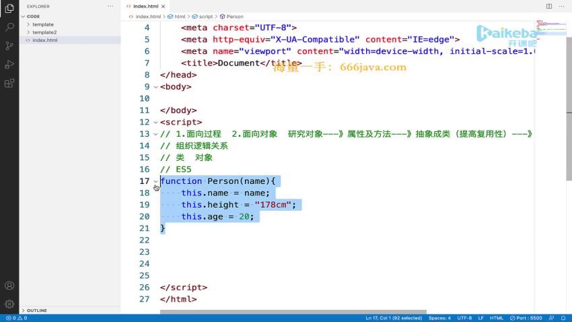Select the index.html editor tab
The width and height of the screenshot is (572, 322).
pos(145,6)
